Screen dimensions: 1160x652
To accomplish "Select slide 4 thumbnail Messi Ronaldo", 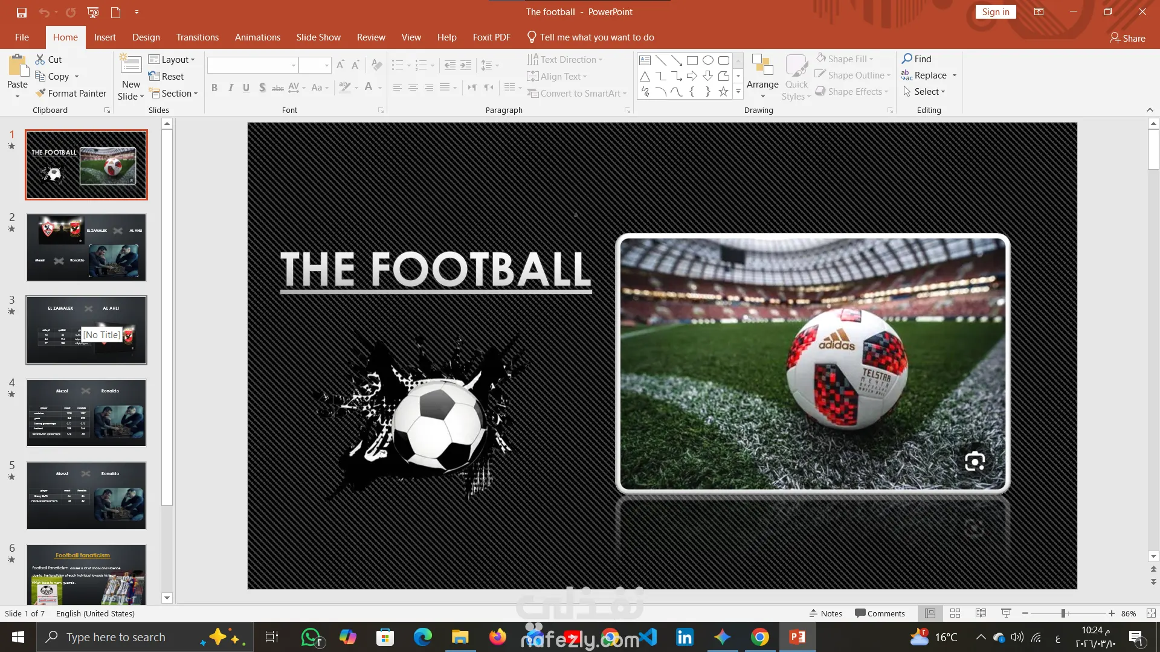I will coord(86,413).
